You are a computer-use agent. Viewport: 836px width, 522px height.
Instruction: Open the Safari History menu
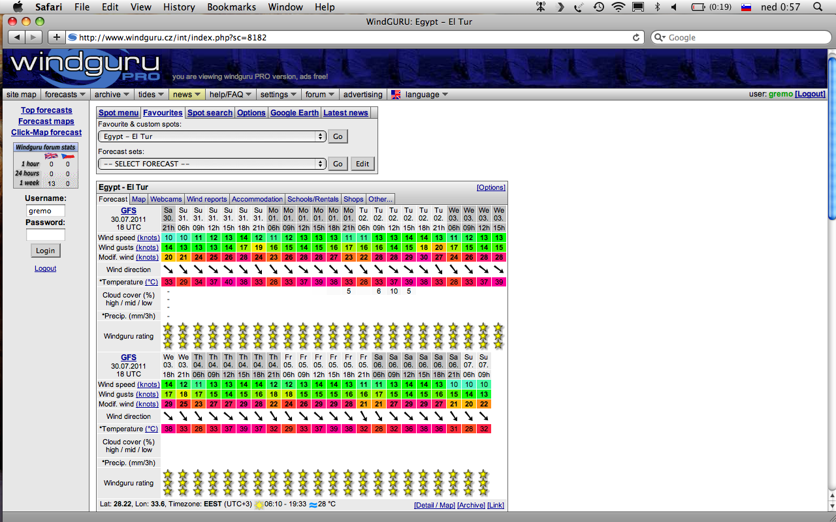tap(178, 7)
